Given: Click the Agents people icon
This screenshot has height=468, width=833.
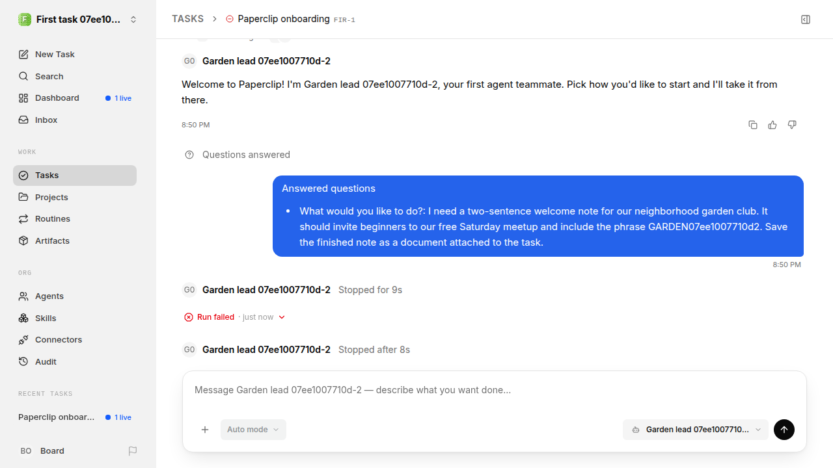Looking at the screenshot, I should tap(23, 296).
